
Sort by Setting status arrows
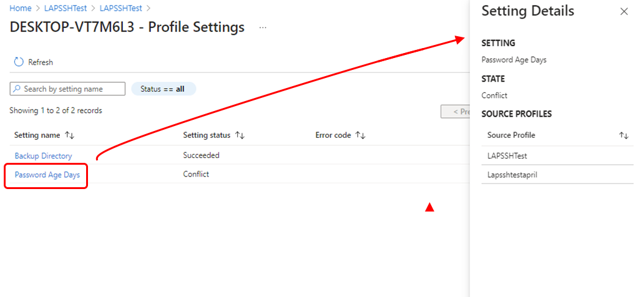click(x=240, y=135)
